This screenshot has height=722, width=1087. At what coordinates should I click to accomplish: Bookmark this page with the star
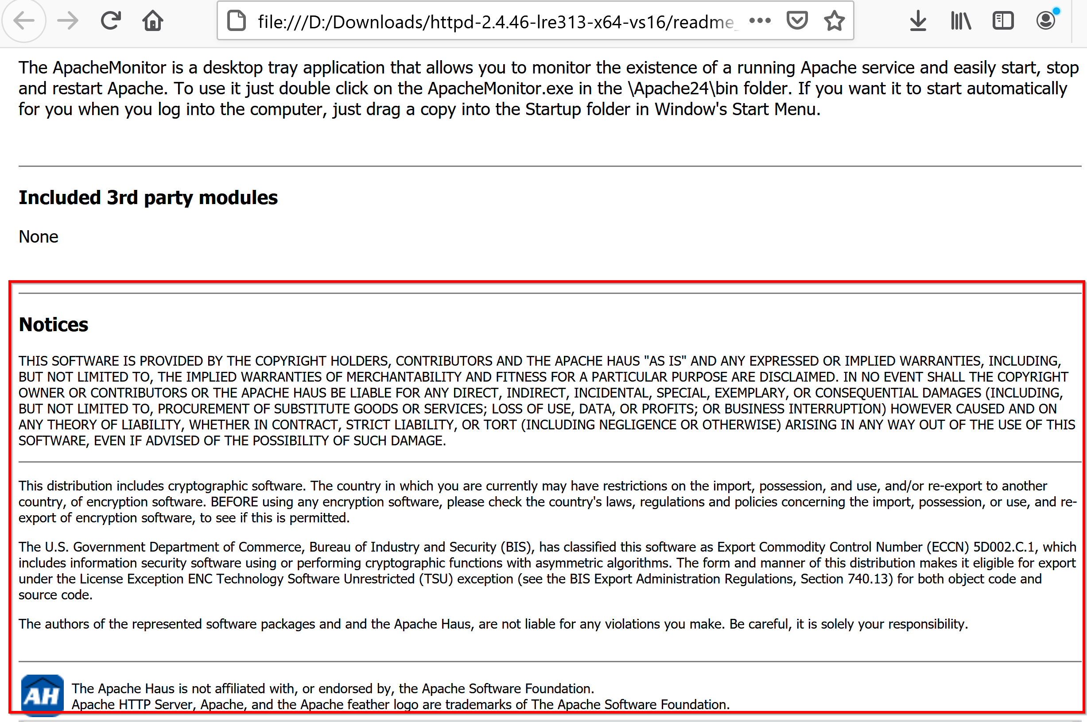[x=835, y=20]
